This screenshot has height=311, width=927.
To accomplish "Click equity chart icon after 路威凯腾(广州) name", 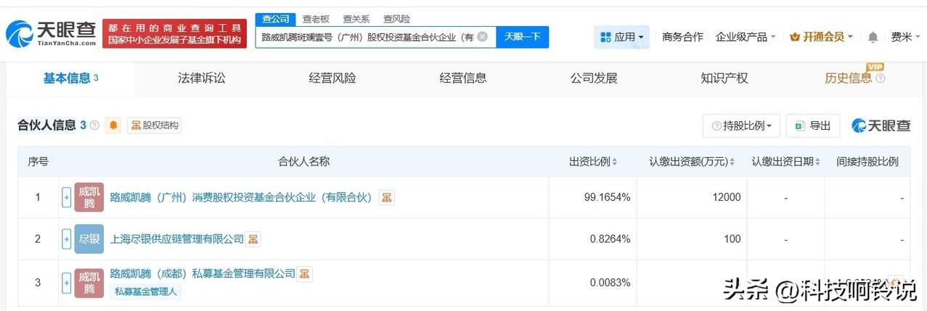I will tap(387, 197).
